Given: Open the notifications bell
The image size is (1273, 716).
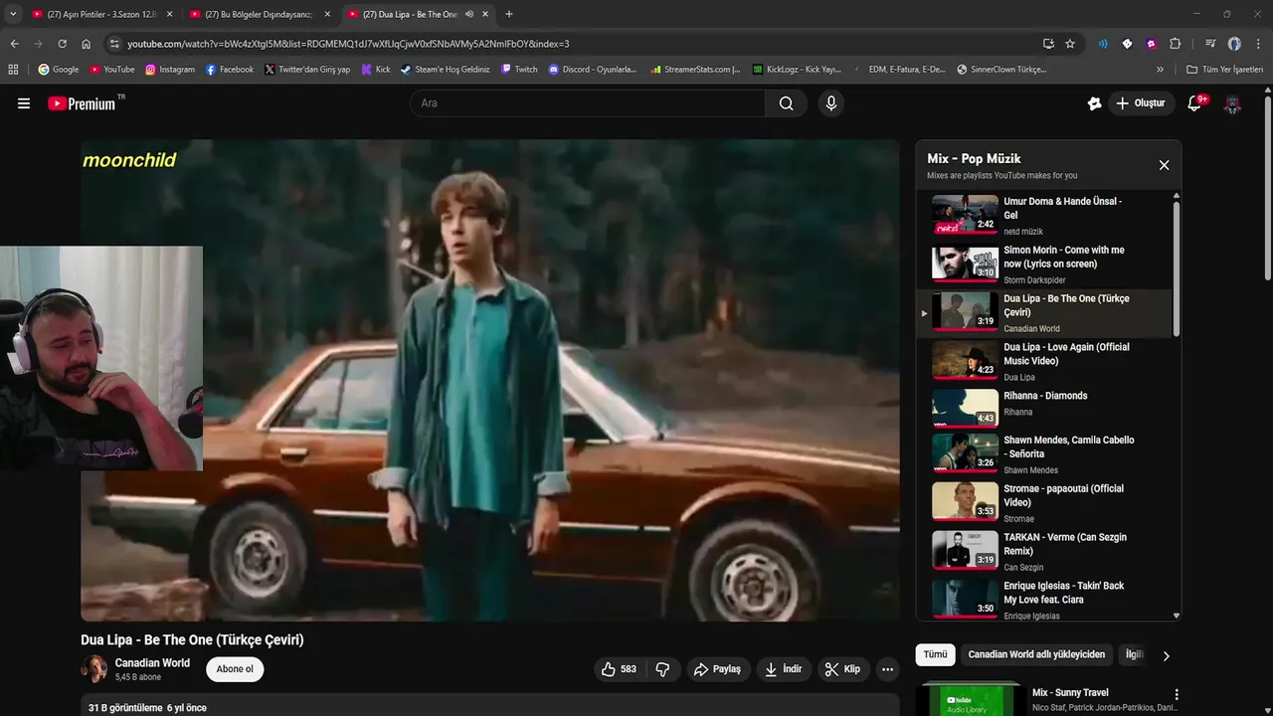Looking at the screenshot, I should (x=1195, y=103).
